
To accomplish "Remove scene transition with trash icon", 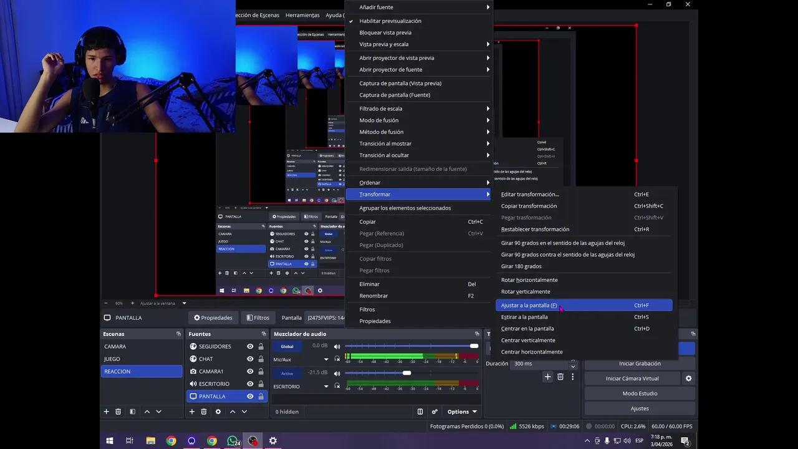I will 560,377.
